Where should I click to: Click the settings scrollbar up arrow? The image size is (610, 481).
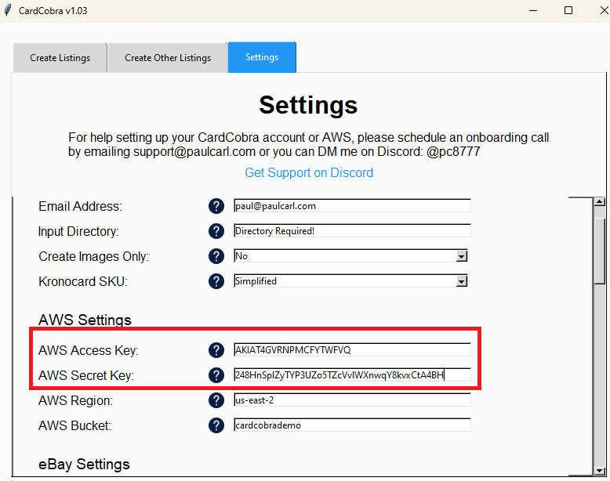(600, 201)
